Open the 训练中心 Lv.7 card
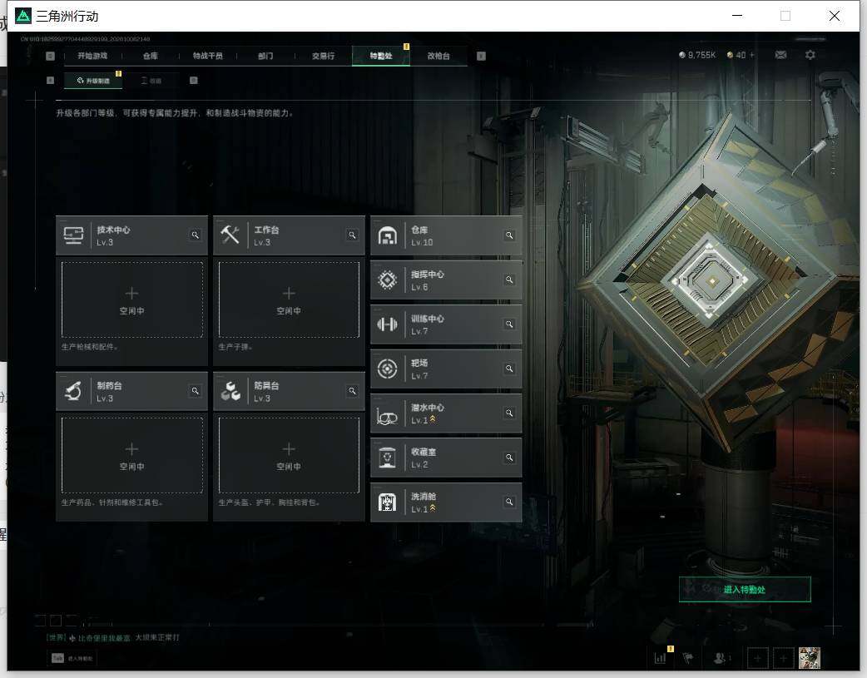Screen dimensions: 867x678 click(x=446, y=324)
